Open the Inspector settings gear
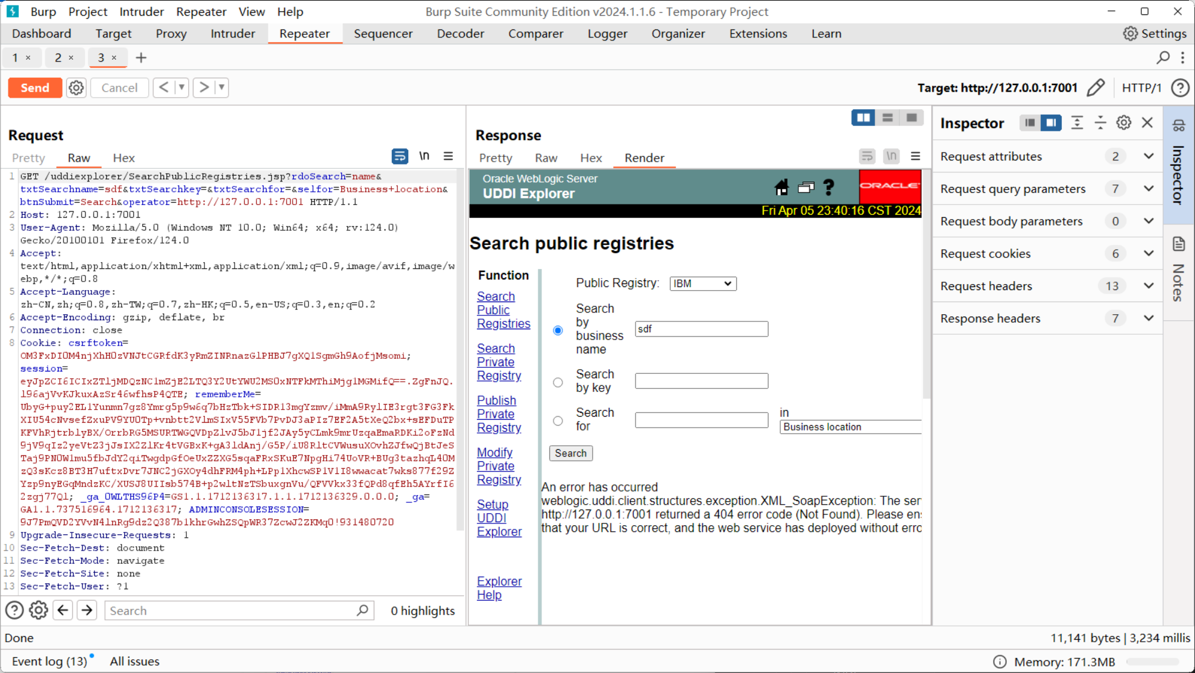Image resolution: width=1195 pixels, height=673 pixels. click(1124, 123)
